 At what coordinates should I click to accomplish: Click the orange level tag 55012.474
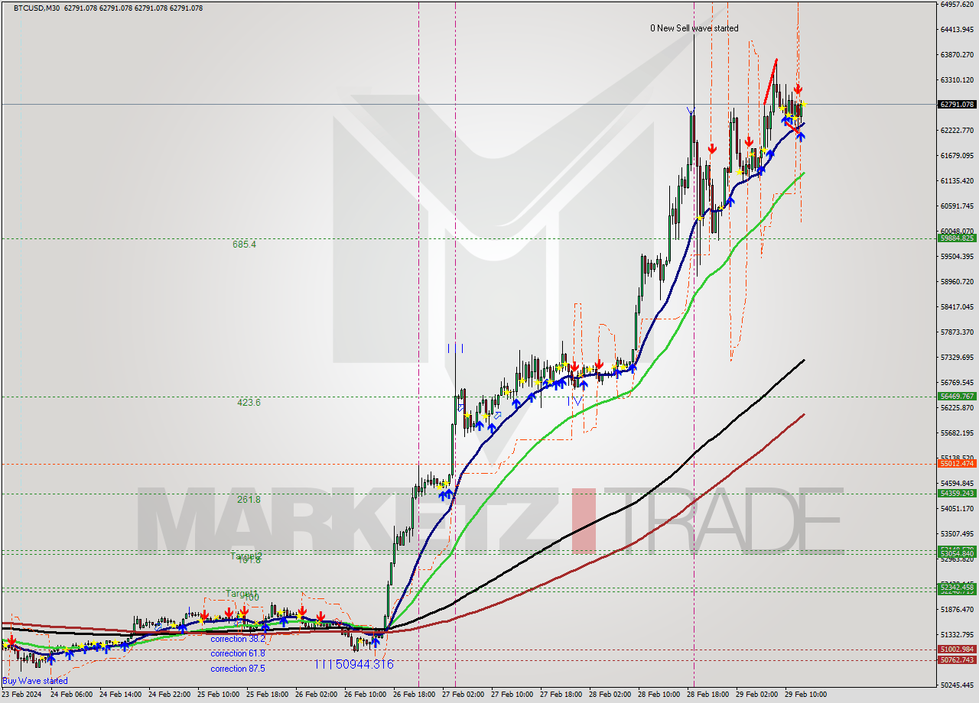pos(957,464)
